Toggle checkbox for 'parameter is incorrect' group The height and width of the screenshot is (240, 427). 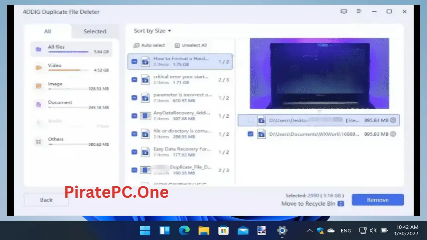134,98
